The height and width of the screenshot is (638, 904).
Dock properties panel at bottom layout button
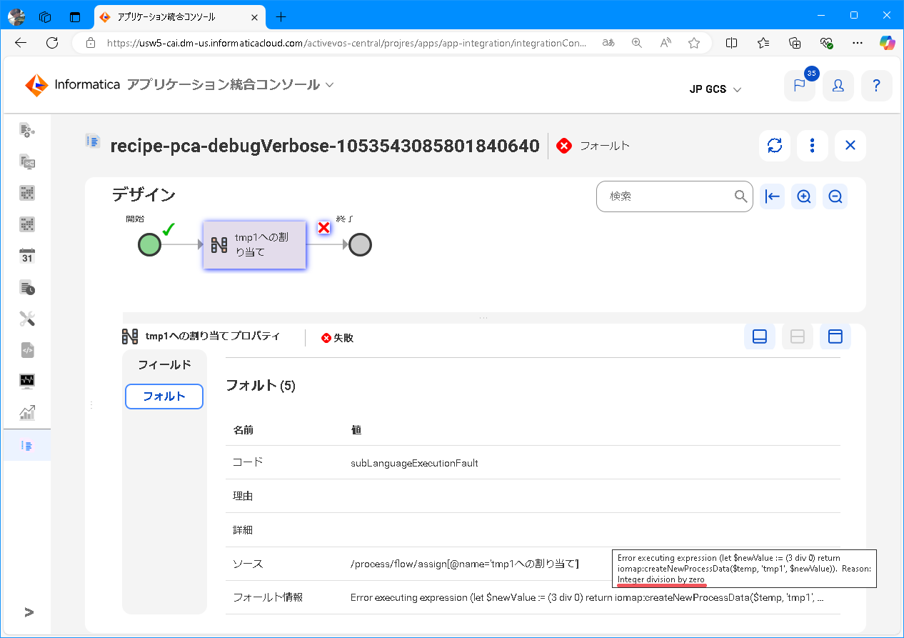tap(760, 337)
